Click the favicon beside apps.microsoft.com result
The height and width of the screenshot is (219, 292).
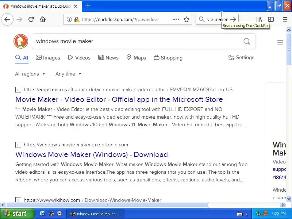[x=18, y=90]
